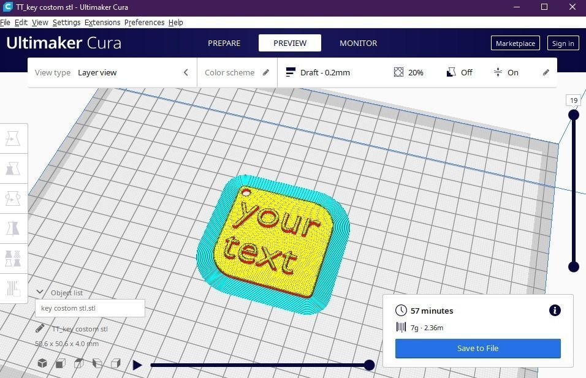
Task: Open the Edit menu
Action: pyautogui.click(x=21, y=23)
